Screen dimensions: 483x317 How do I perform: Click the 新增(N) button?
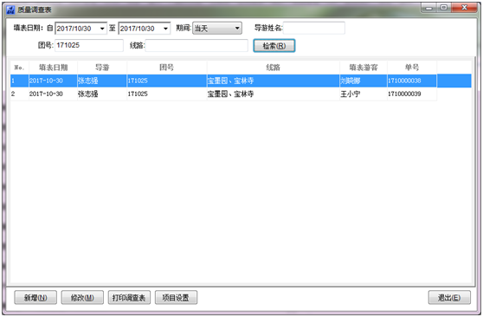click(x=35, y=298)
